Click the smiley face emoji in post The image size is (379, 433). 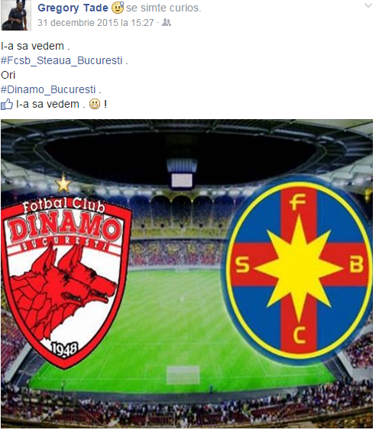(95, 105)
